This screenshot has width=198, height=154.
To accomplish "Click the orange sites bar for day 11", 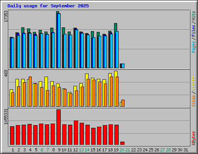I will (71, 100).
